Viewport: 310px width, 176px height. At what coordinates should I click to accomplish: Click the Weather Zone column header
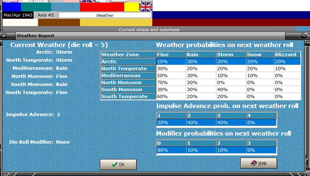tap(128, 54)
